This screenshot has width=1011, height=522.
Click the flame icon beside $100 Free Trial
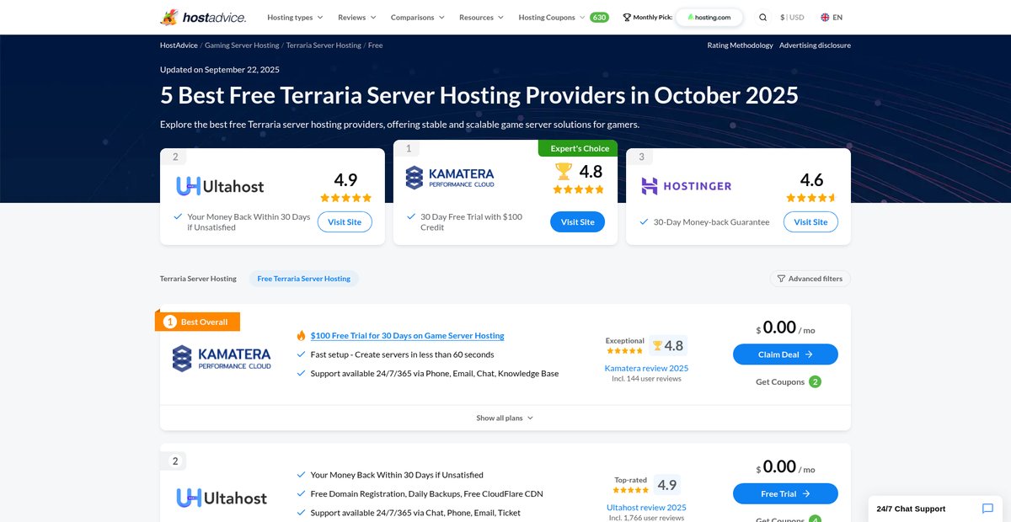click(301, 335)
